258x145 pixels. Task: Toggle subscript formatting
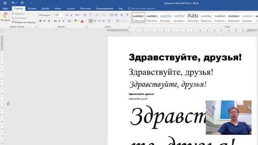click(x=59, y=21)
